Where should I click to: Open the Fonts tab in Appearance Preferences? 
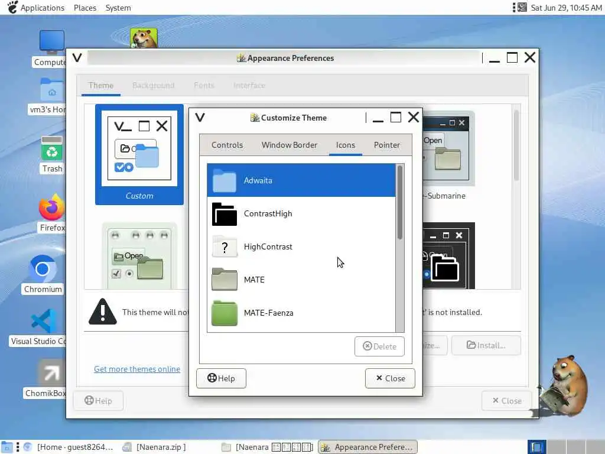pos(204,85)
